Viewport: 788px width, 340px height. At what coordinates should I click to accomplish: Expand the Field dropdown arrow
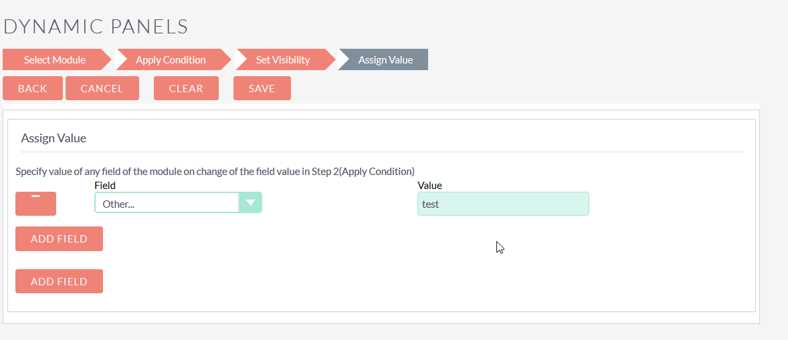click(250, 202)
